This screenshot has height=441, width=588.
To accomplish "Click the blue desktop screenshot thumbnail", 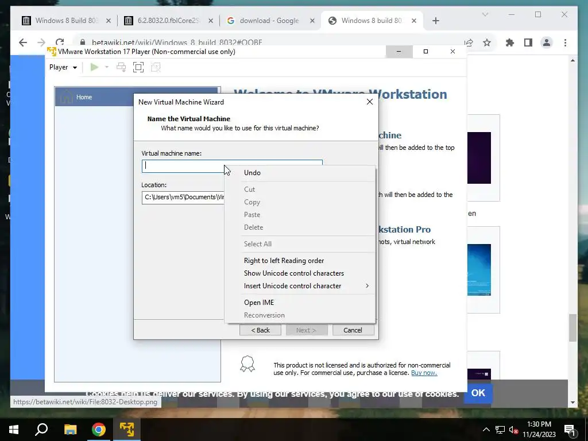I will 479,270.
